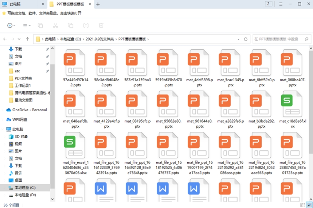313x208 pixels.
Task: Open the hamburger menu in title bar
Action: click(281, 4)
